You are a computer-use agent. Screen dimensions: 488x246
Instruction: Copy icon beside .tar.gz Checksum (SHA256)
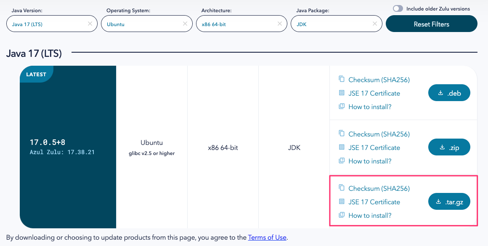(x=342, y=188)
